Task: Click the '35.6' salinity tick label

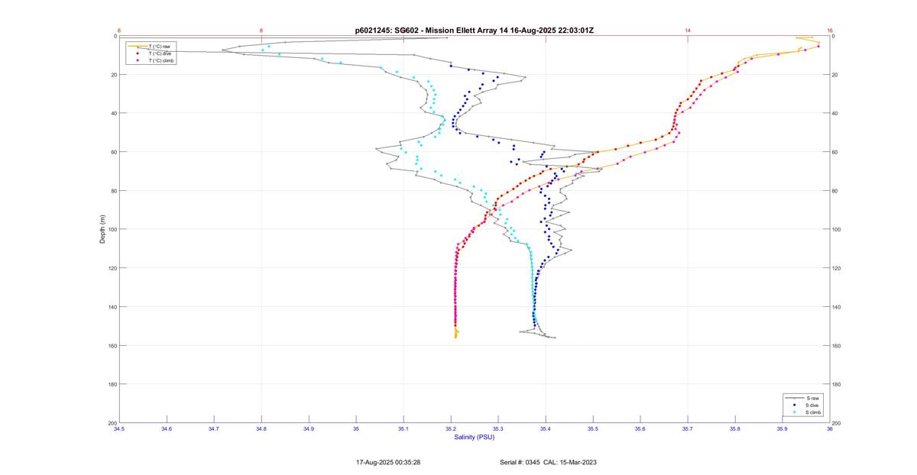Action: [x=640, y=429]
